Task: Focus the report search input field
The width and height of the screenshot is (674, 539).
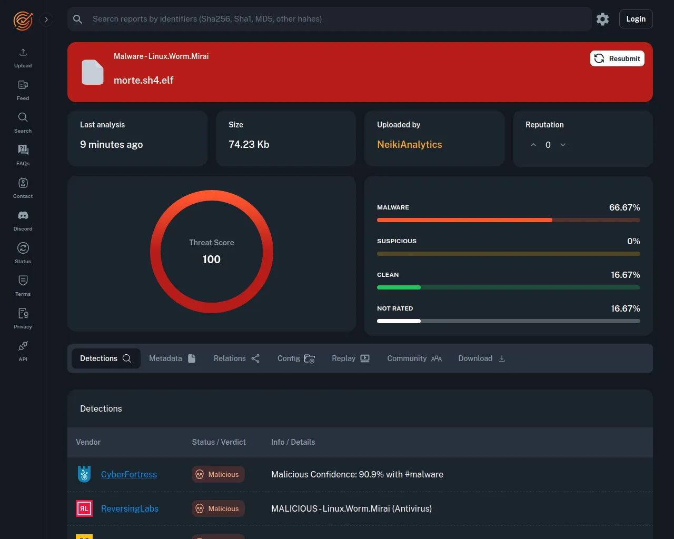Action: tap(337, 19)
